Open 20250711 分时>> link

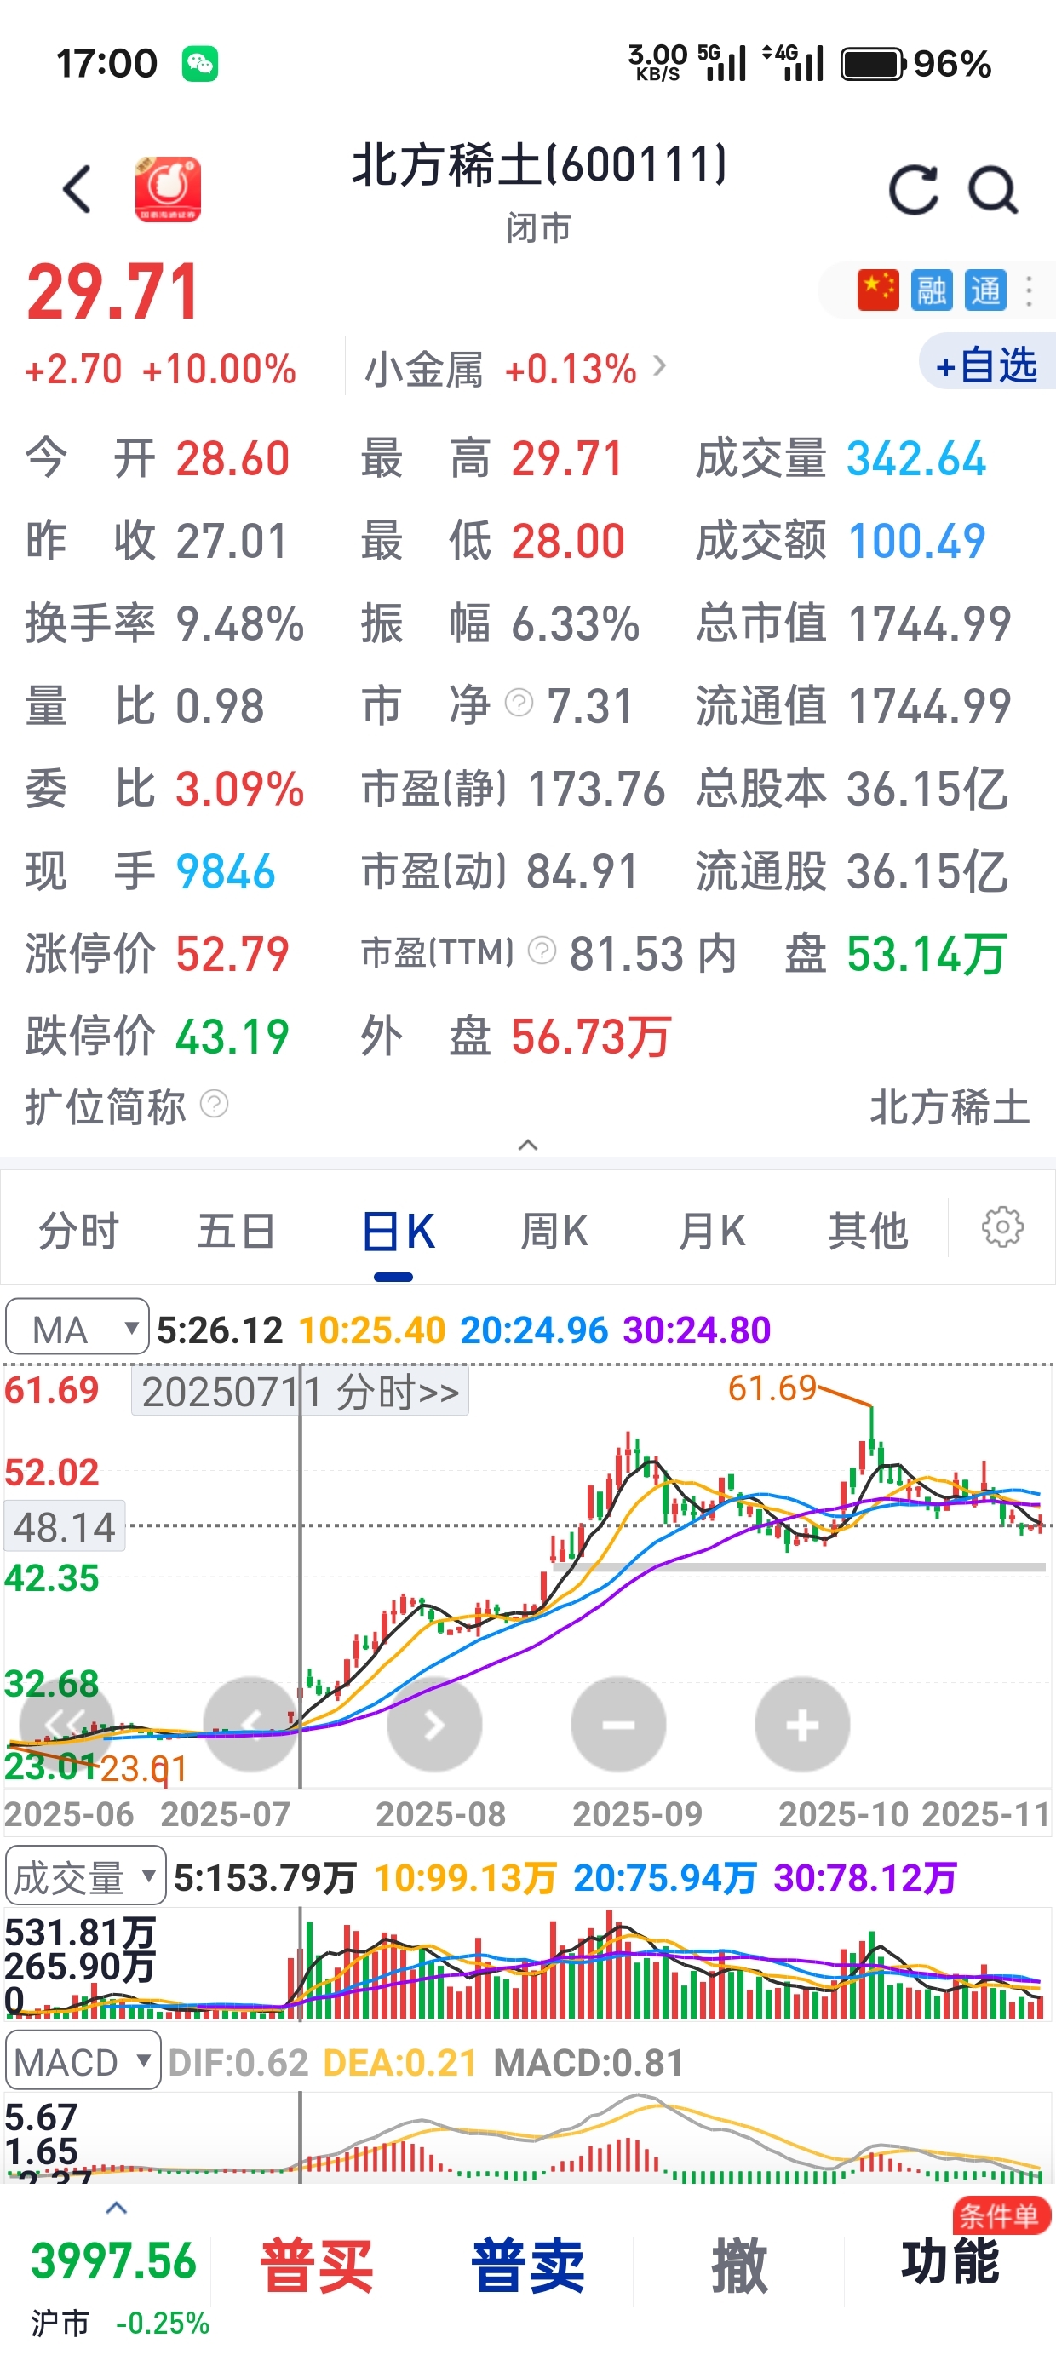coord(300,1393)
